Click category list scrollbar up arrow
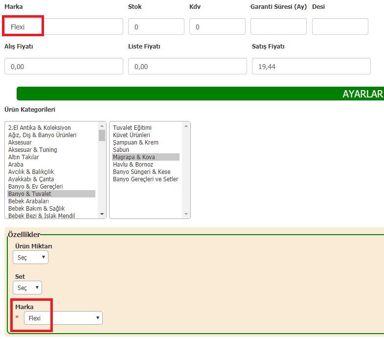Viewport: 384px width, 339px height. click(x=102, y=126)
